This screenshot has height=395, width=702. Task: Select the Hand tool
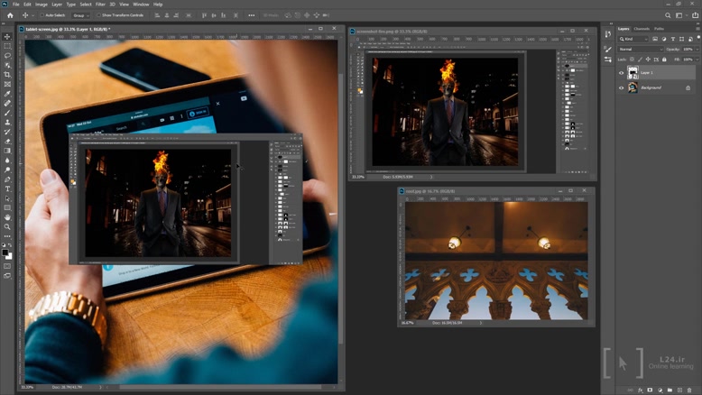coord(7,217)
